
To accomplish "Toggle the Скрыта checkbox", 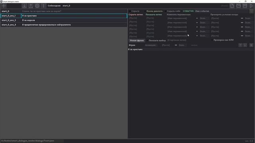I will pyautogui.click(x=130, y=11).
